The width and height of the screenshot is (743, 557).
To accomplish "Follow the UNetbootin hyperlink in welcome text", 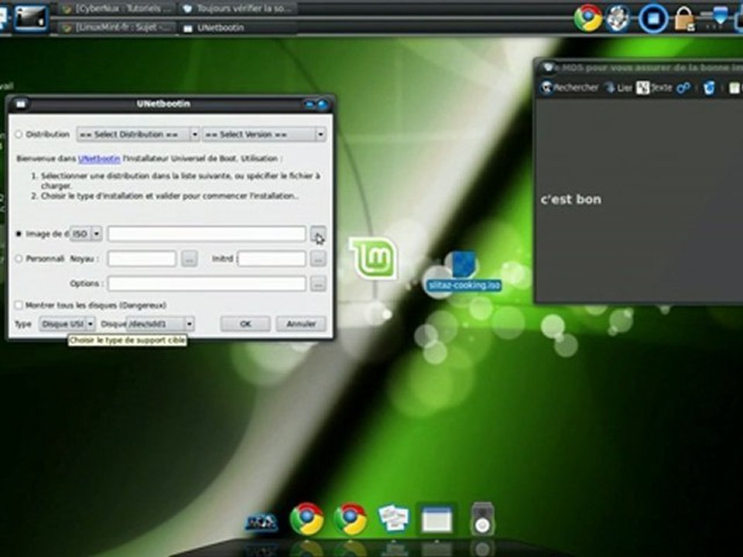I will pyautogui.click(x=99, y=159).
